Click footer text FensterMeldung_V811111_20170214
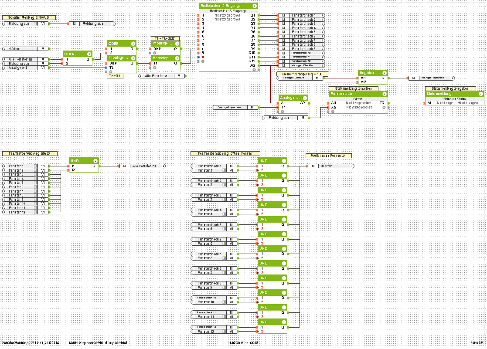The image size is (487, 349). (31, 343)
